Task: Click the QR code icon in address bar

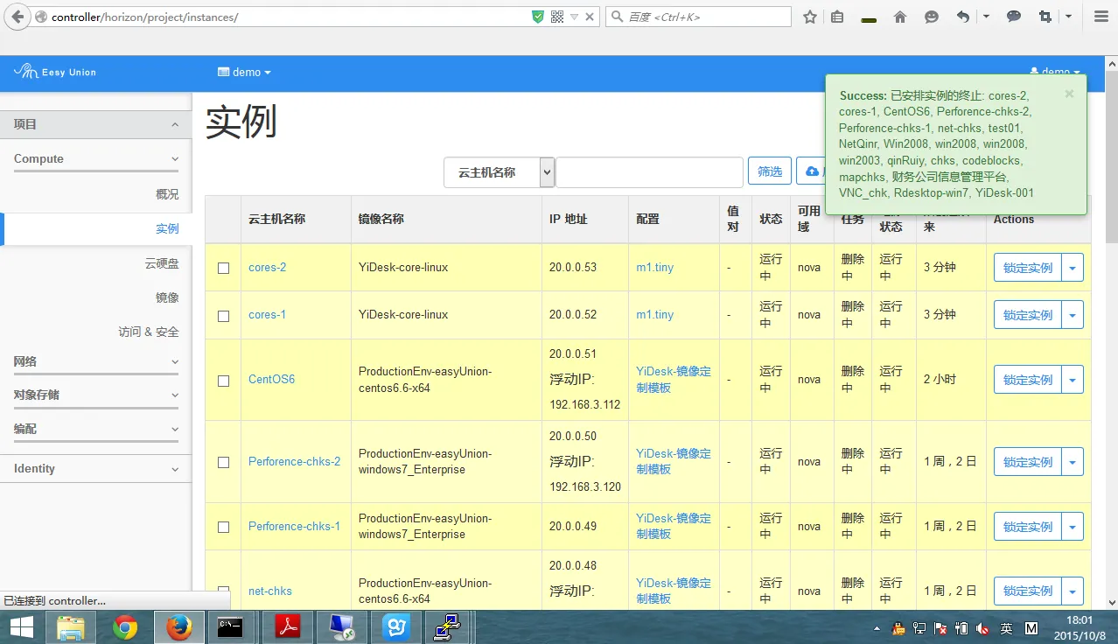Action: tap(557, 17)
